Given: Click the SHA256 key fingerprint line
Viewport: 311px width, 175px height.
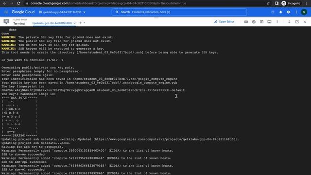Looking at the screenshot, I should pyautogui.click(x=93, y=90).
